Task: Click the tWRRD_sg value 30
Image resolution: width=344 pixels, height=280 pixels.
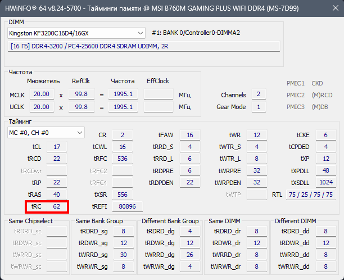Action: tap(124, 255)
